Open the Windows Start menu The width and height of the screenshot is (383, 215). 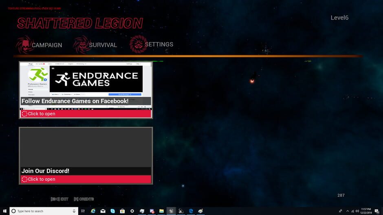[x=4, y=211]
